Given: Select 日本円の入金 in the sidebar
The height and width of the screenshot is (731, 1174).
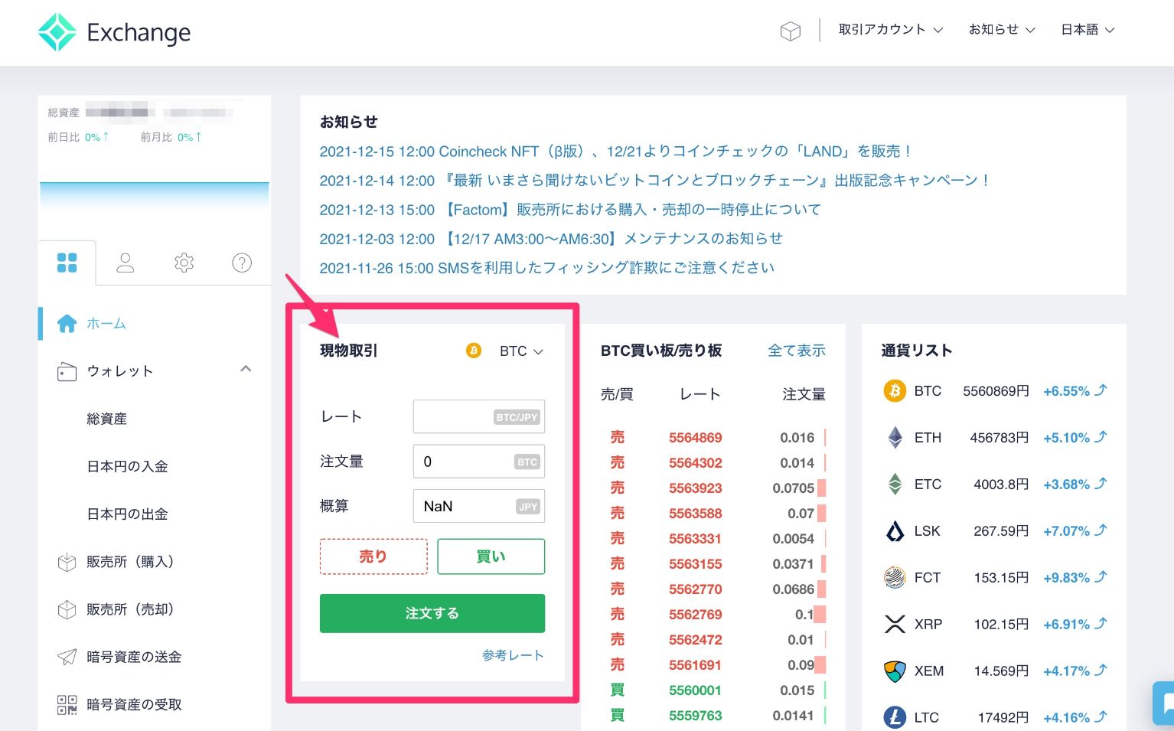Looking at the screenshot, I should coord(127,466).
